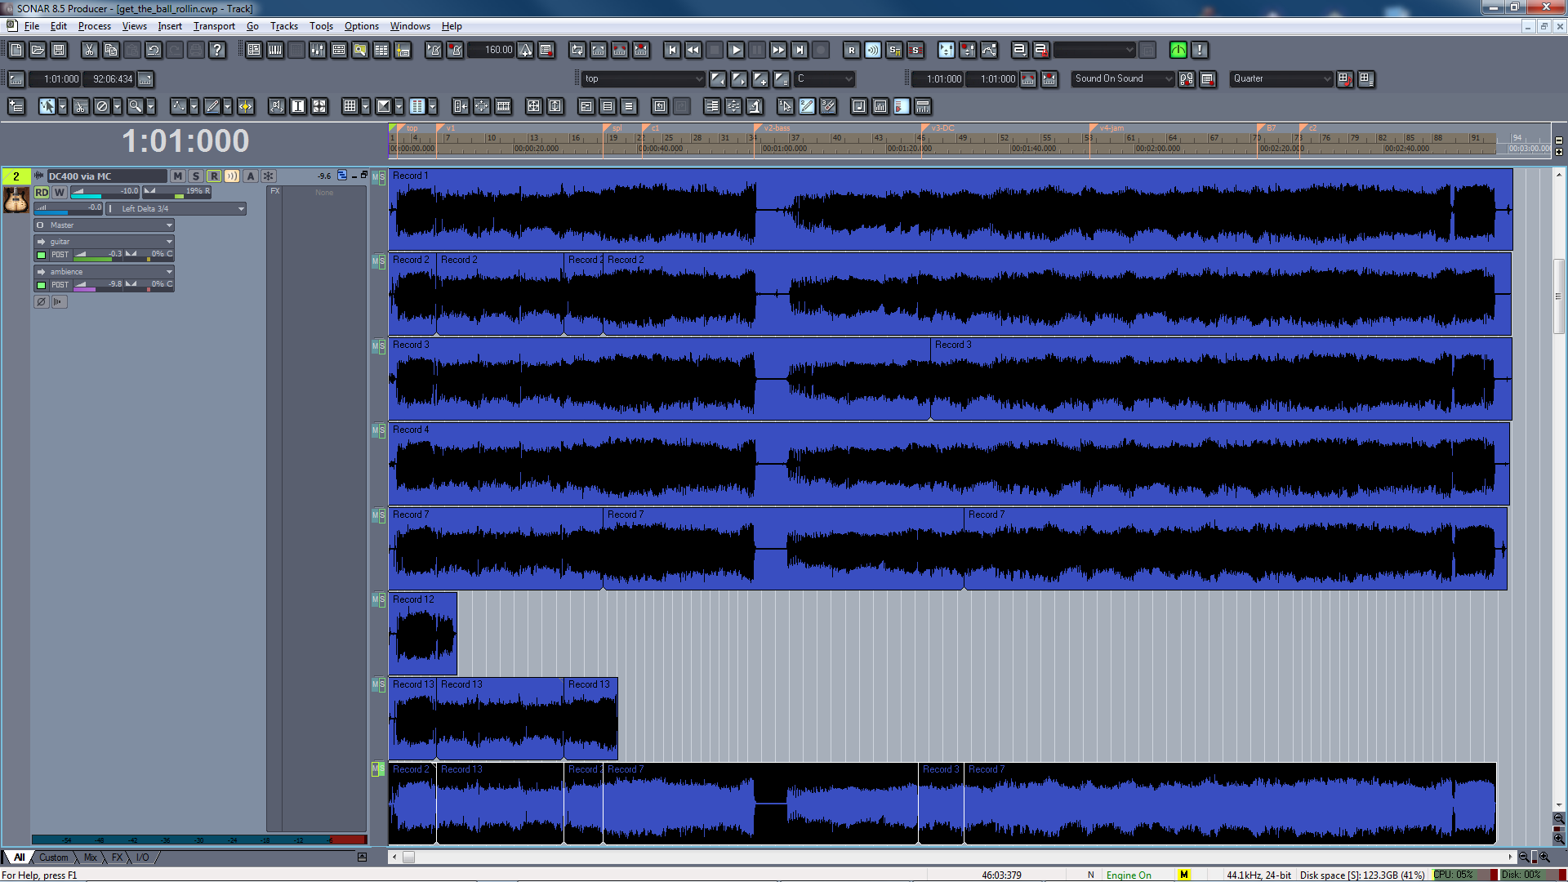Switch to the Custom tab
The width and height of the screenshot is (1568, 882).
pyautogui.click(x=54, y=857)
